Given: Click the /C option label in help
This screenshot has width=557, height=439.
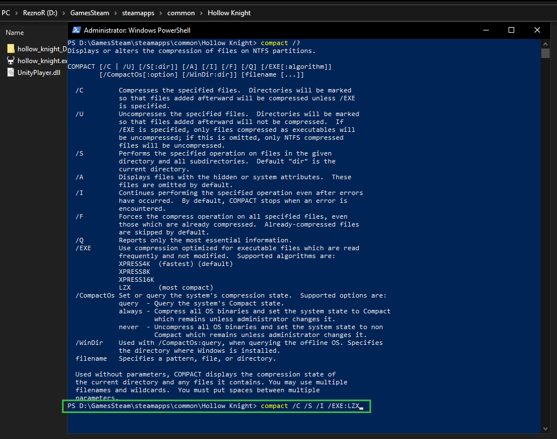Looking at the screenshot, I should click(79, 90).
